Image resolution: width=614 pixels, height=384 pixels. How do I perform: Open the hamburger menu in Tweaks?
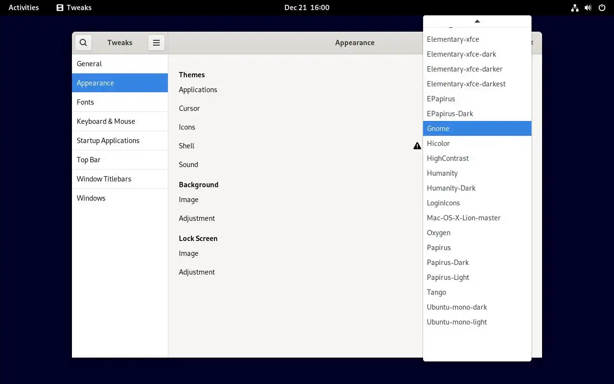156,42
